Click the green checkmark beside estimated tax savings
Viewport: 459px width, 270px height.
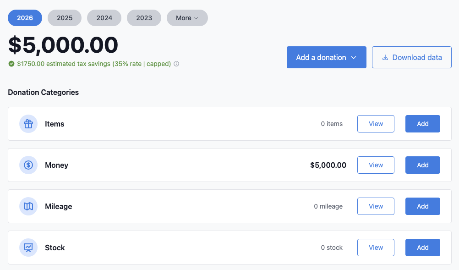coord(11,64)
